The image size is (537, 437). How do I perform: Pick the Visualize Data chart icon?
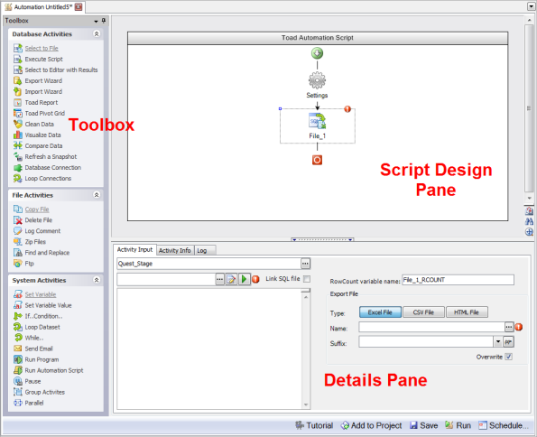(18, 135)
